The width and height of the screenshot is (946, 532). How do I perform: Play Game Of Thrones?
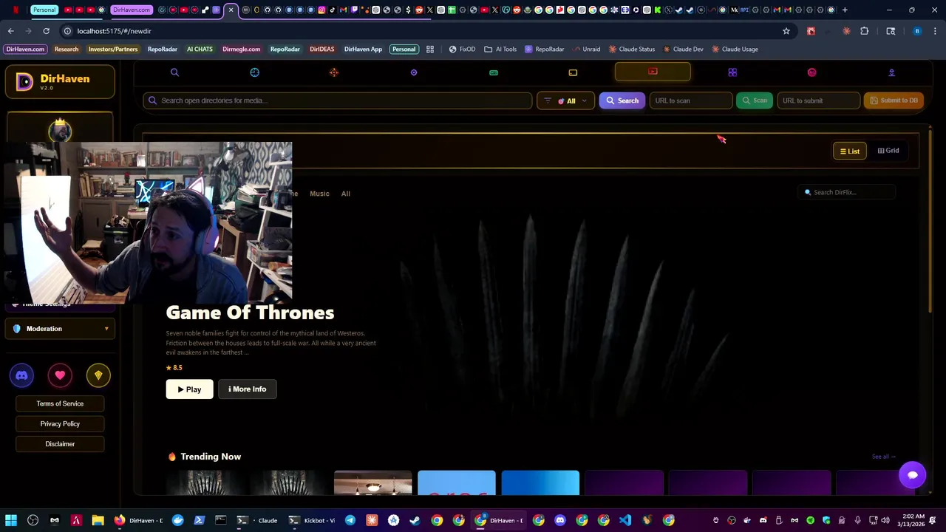(189, 389)
